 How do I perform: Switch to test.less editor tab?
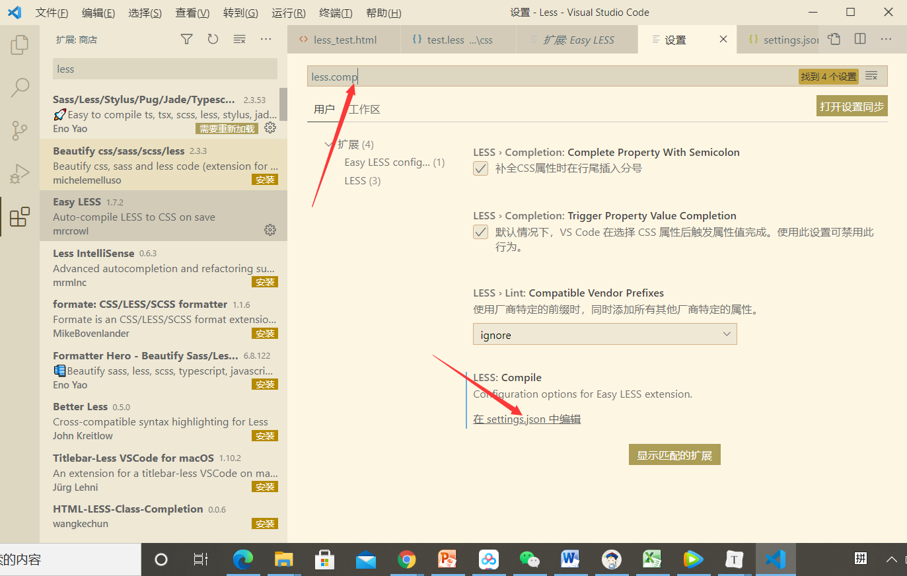(457, 40)
